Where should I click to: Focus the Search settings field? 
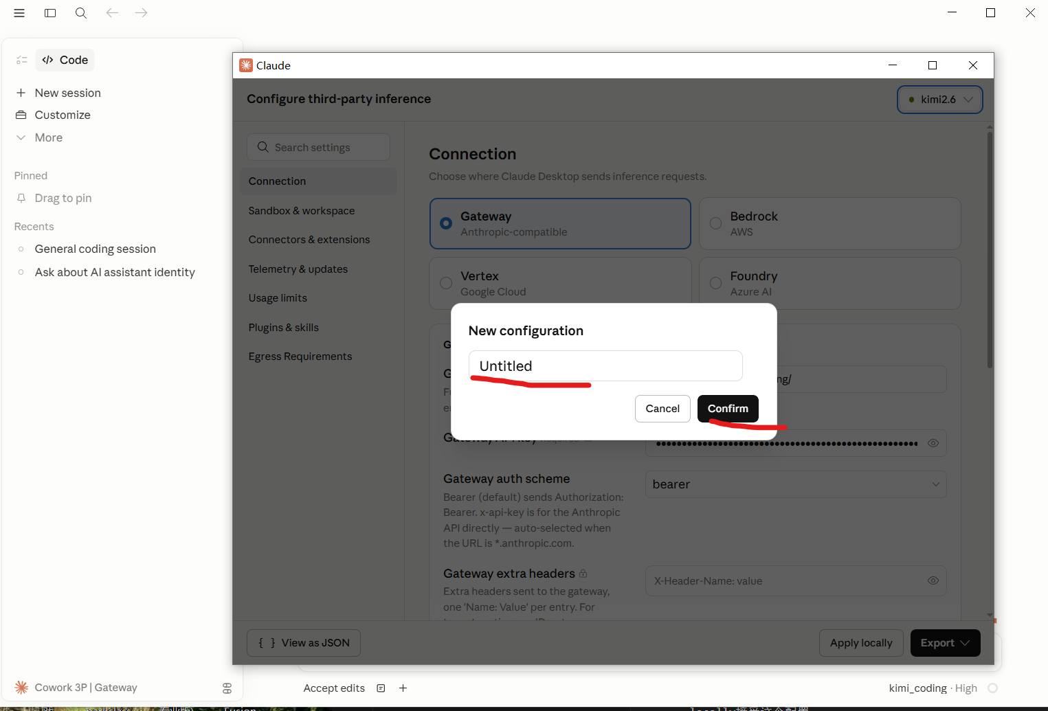tap(318, 147)
